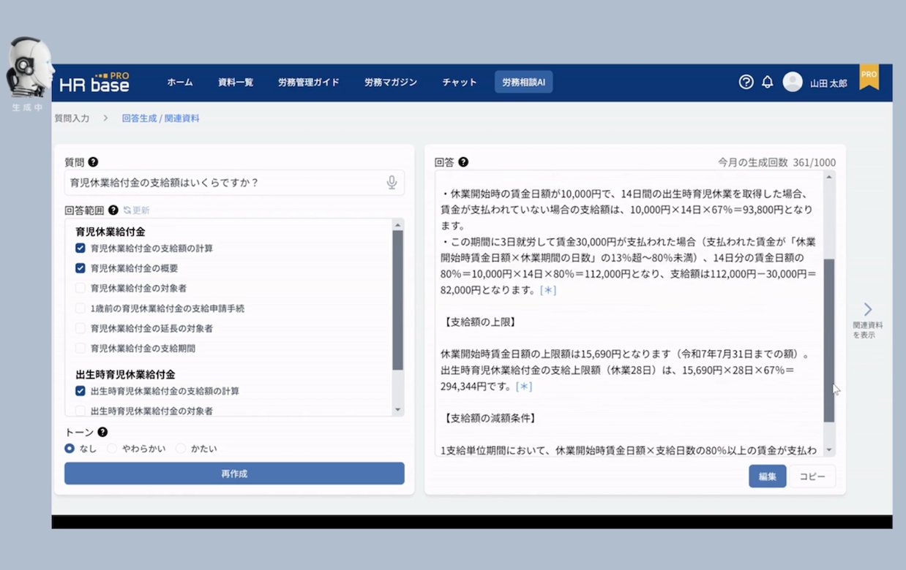Image resolution: width=906 pixels, height=570 pixels.
Task: Click 今月の生成回数 361/1000 counter
Action: 776,163
